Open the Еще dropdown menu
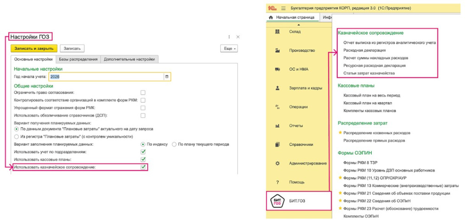Image resolution: width=470 pixels, height=223 pixels. (229, 49)
